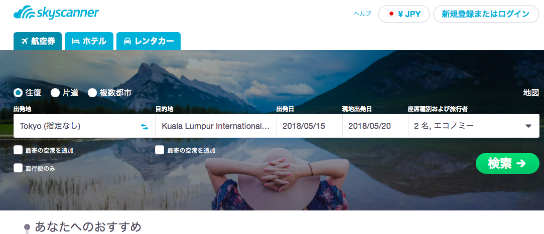This screenshot has height=234, width=544.
Task: Enable 最寄の空港を追加 under departure field
Action: (x=18, y=150)
